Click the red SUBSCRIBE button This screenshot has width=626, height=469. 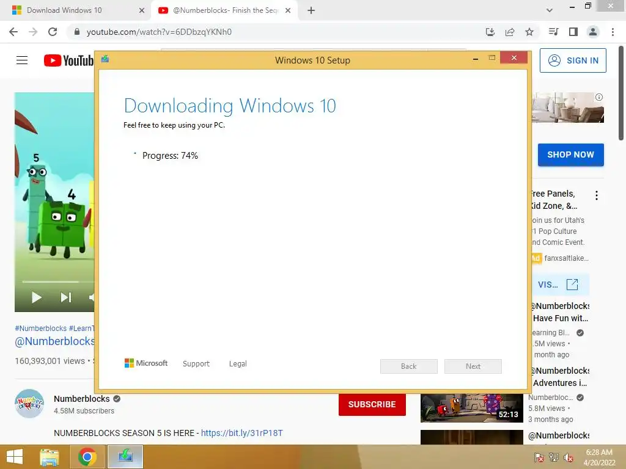372,404
